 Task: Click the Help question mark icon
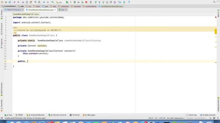click(x=129, y=2)
